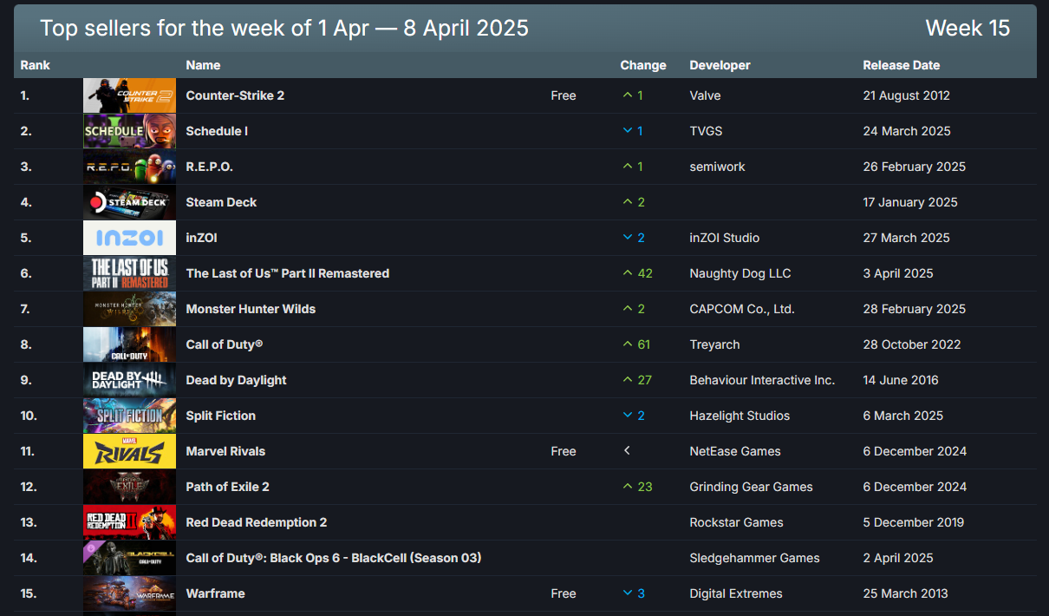The width and height of the screenshot is (1049, 616).
Task: Open the Steam Deck name link
Action: 222,202
